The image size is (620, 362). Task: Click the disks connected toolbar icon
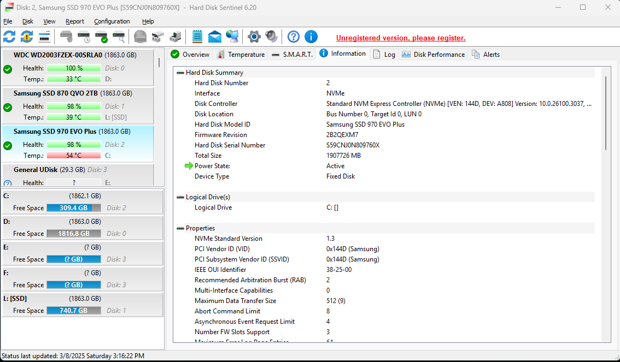point(157,37)
